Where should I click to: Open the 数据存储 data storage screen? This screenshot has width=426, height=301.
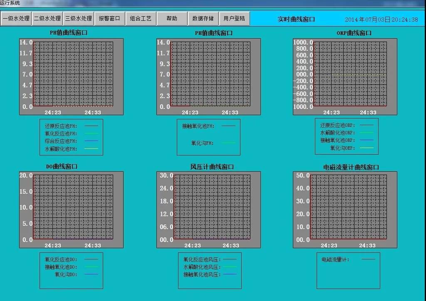pos(203,18)
